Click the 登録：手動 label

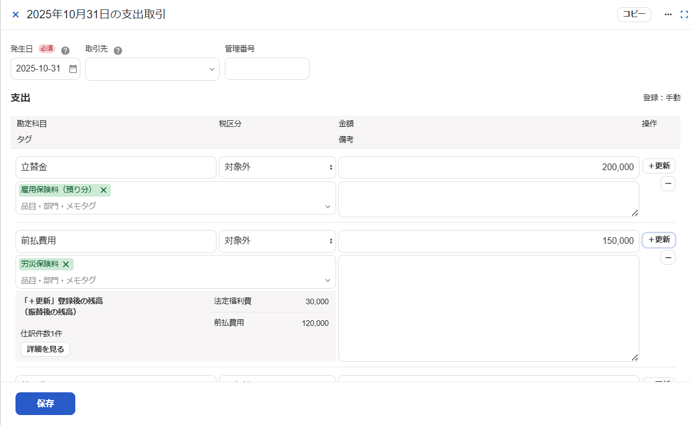(x=661, y=98)
